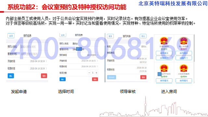Focus the 管理员手机 input field
Viewport: 208px width, 117px height.
tap(34, 54)
